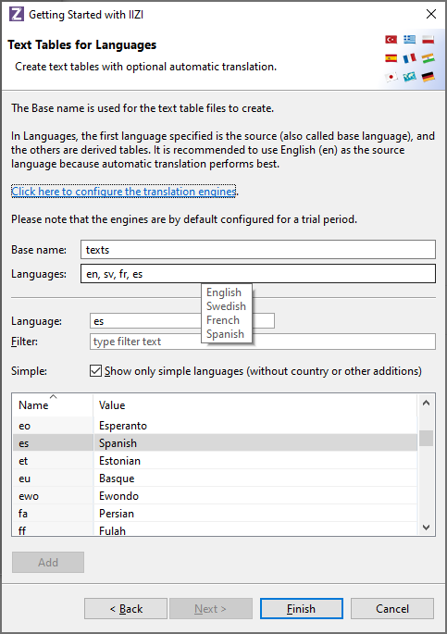Toggle Show only simple languages checkbox
The height and width of the screenshot is (634, 447).
pyautogui.click(x=96, y=371)
